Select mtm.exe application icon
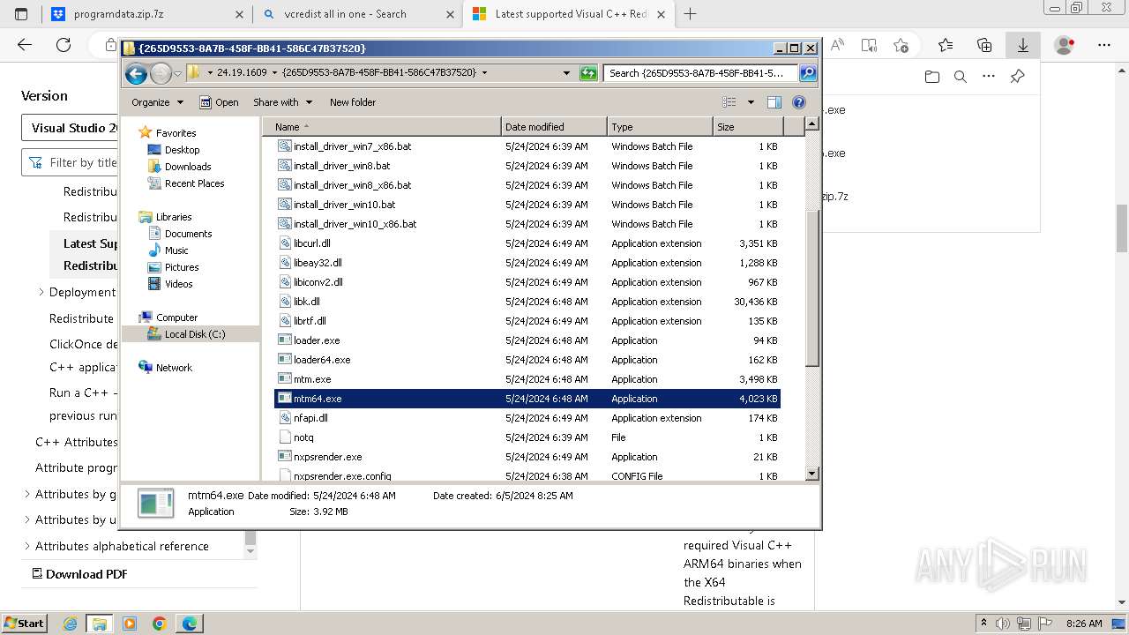This screenshot has height=635, width=1129. tap(285, 379)
